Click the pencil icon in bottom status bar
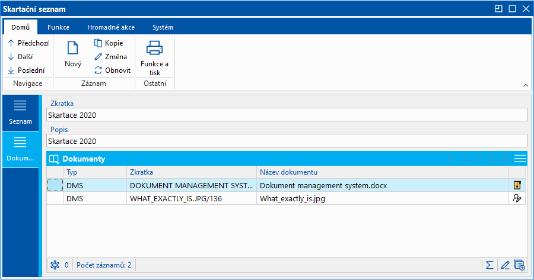This screenshot has width=534, height=280. [505, 265]
